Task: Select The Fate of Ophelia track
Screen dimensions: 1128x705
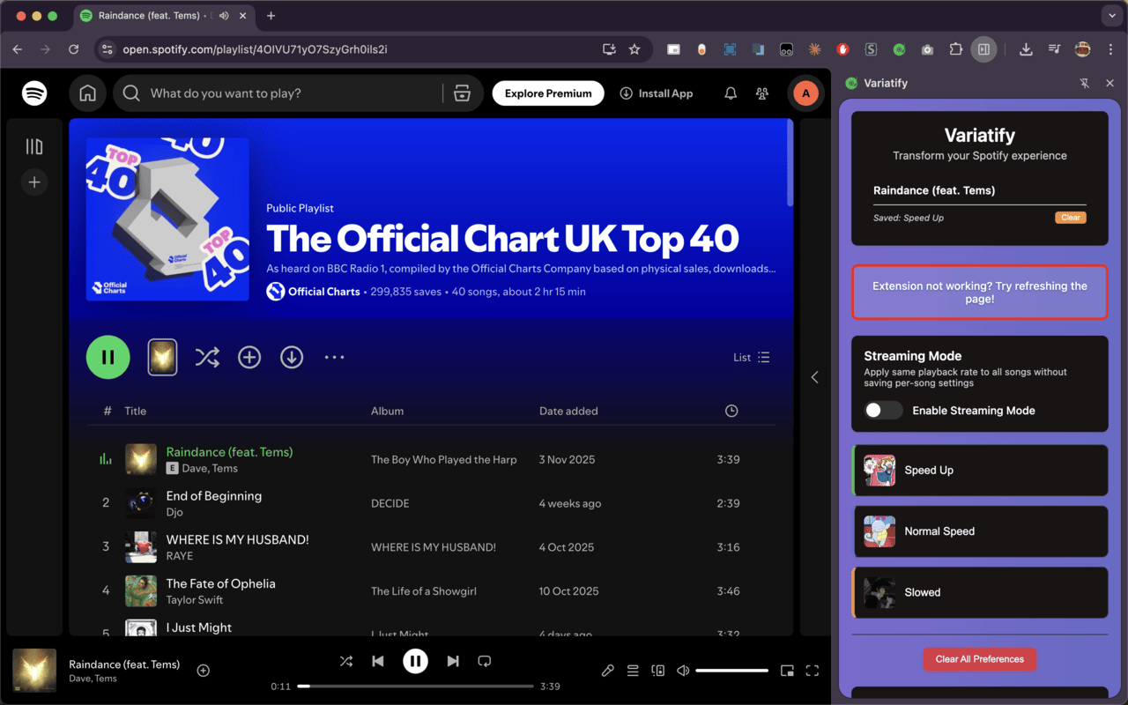Action: [x=220, y=583]
